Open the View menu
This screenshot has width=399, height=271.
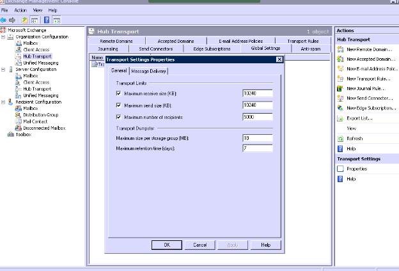pos(38,10)
